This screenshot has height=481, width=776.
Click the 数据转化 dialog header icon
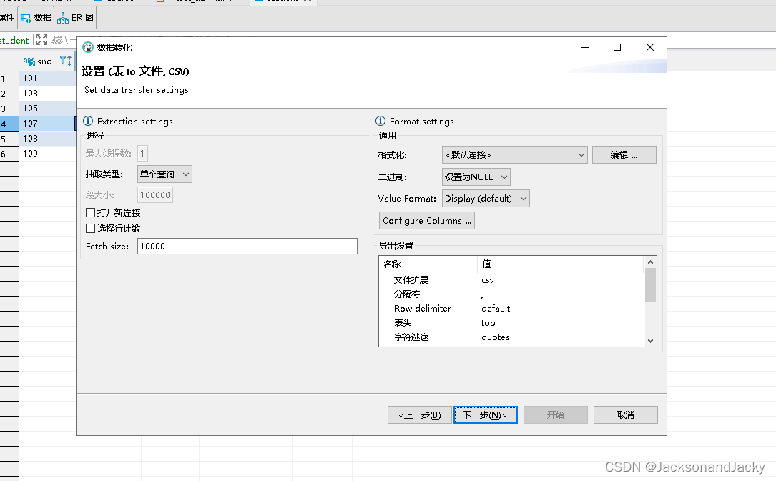(x=89, y=47)
